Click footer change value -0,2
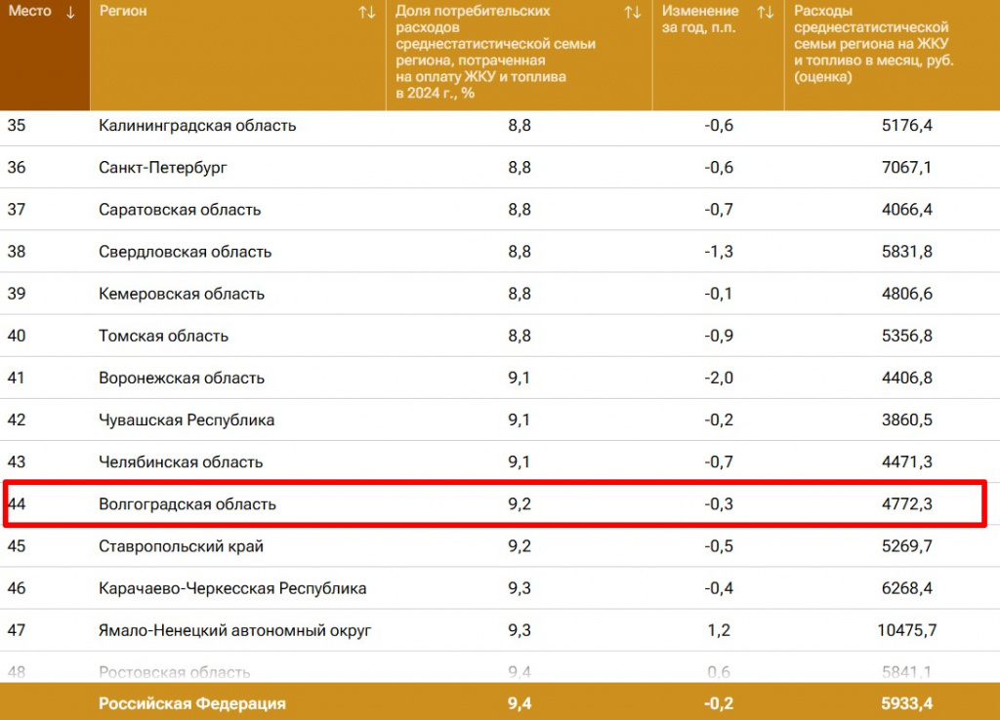Image resolution: width=1000 pixels, height=720 pixels. coord(719,703)
